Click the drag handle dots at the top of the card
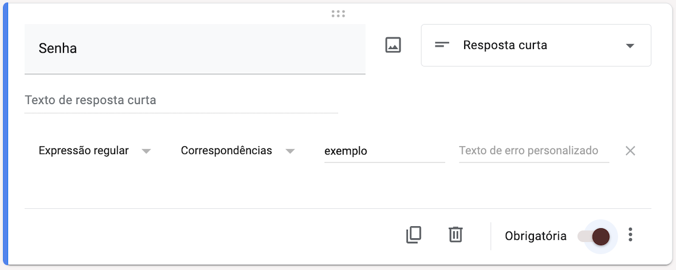 point(338,14)
